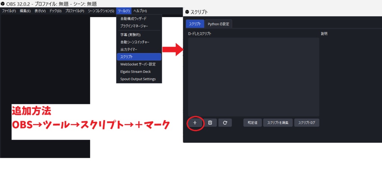This screenshot has width=382, height=194.
Task: Click the ロードしたスクリプト label
Action: [x=200, y=34]
